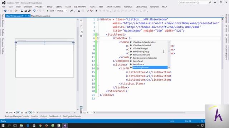Open the Server Explorer side panel
Screen dimensions: 229x128
click(3, 21)
